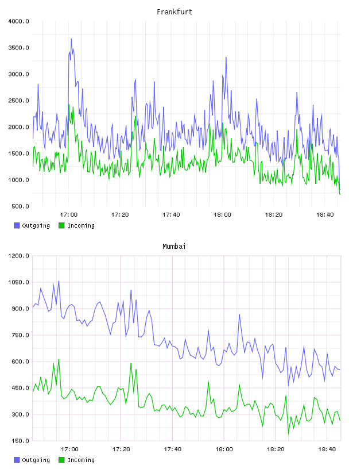
Task: Click the 300.0 y-axis label on Mumbai chart
Action: click(x=20, y=414)
